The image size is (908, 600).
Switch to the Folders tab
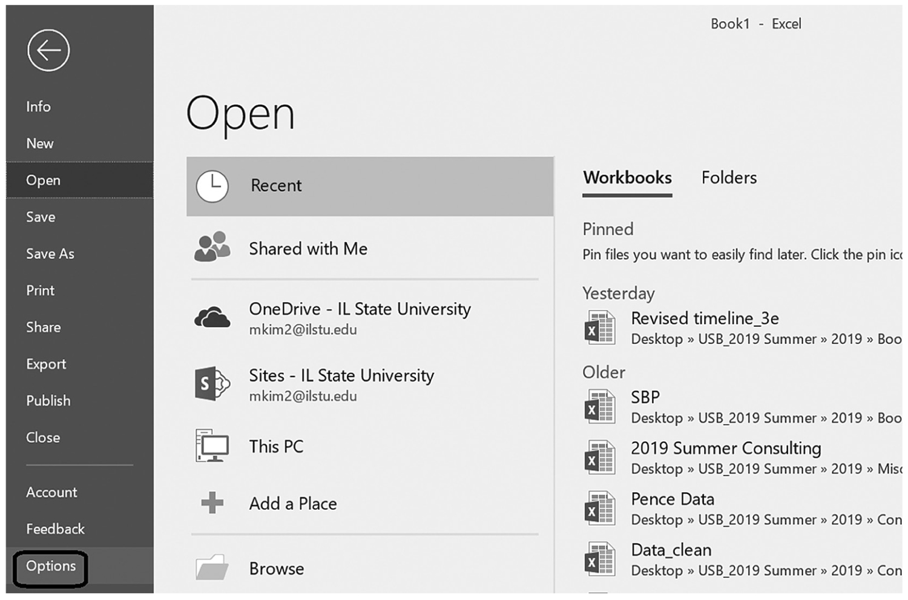pyautogui.click(x=729, y=178)
